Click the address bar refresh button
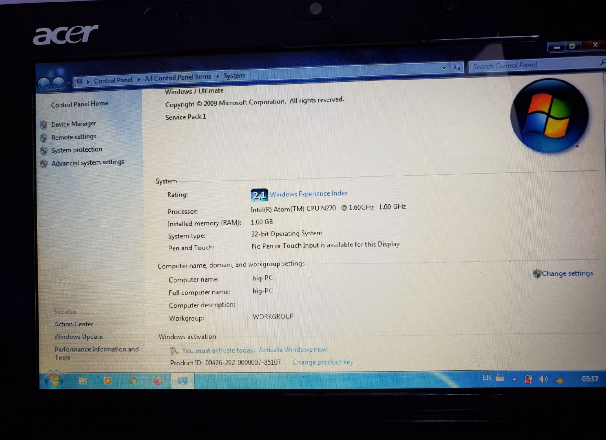The image size is (606, 440). pos(457,67)
